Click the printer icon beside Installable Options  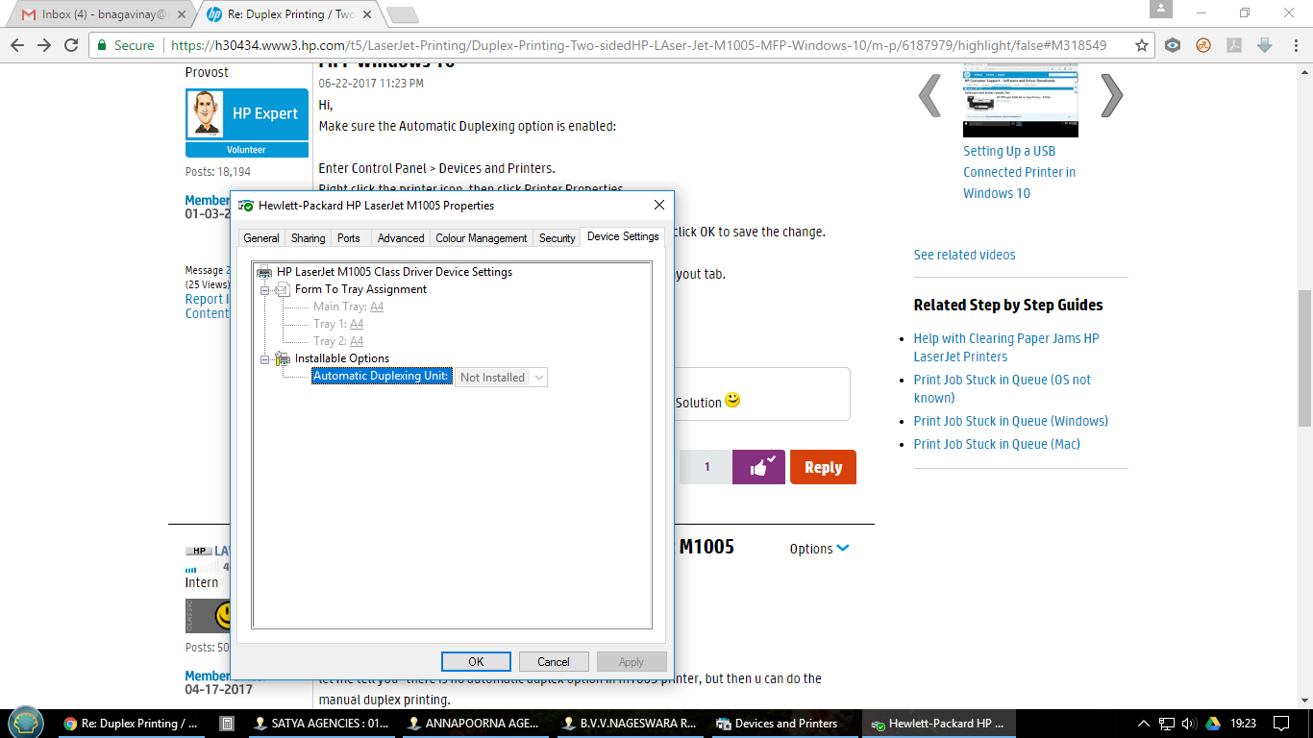click(283, 358)
